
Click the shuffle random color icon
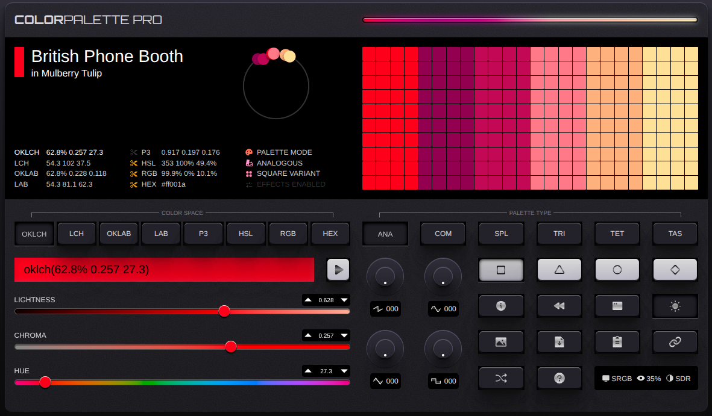coord(501,378)
